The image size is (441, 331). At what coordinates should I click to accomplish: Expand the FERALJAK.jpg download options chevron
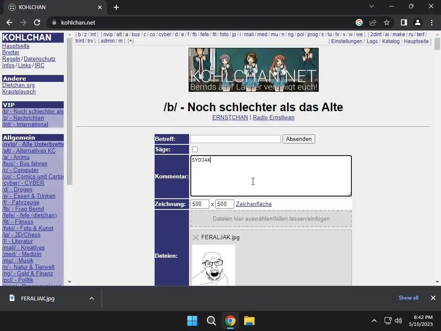pyautogui.click(x=92, y=298)
